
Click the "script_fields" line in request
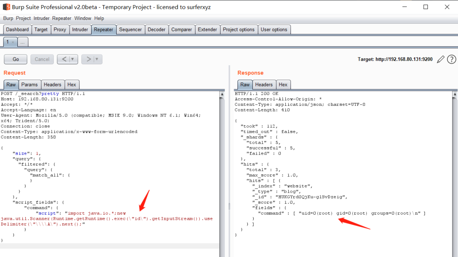38,202
